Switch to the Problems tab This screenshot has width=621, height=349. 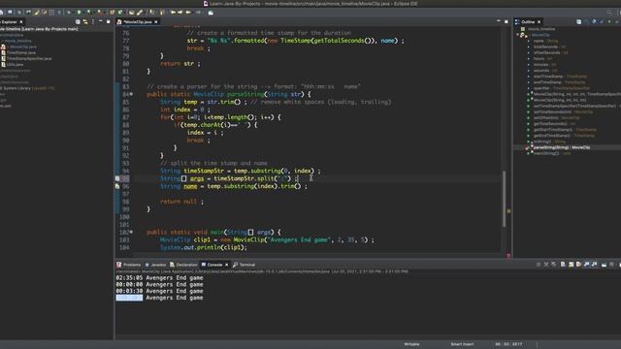129,265
